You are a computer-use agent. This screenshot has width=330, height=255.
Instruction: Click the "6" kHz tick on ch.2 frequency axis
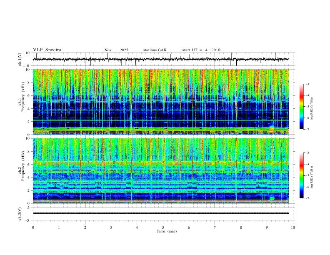coord(29,165)
